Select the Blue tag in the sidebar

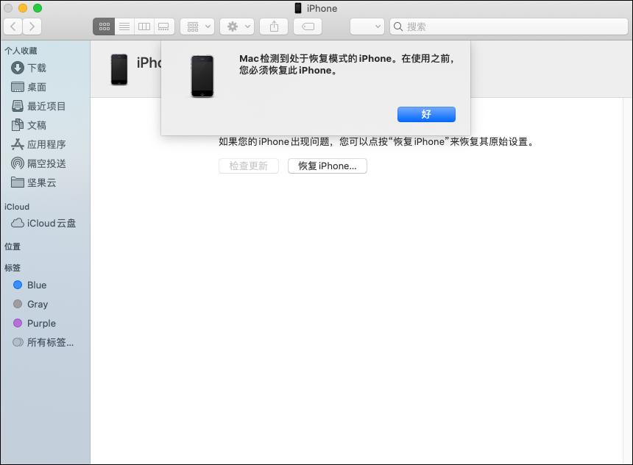click(37, 285)
